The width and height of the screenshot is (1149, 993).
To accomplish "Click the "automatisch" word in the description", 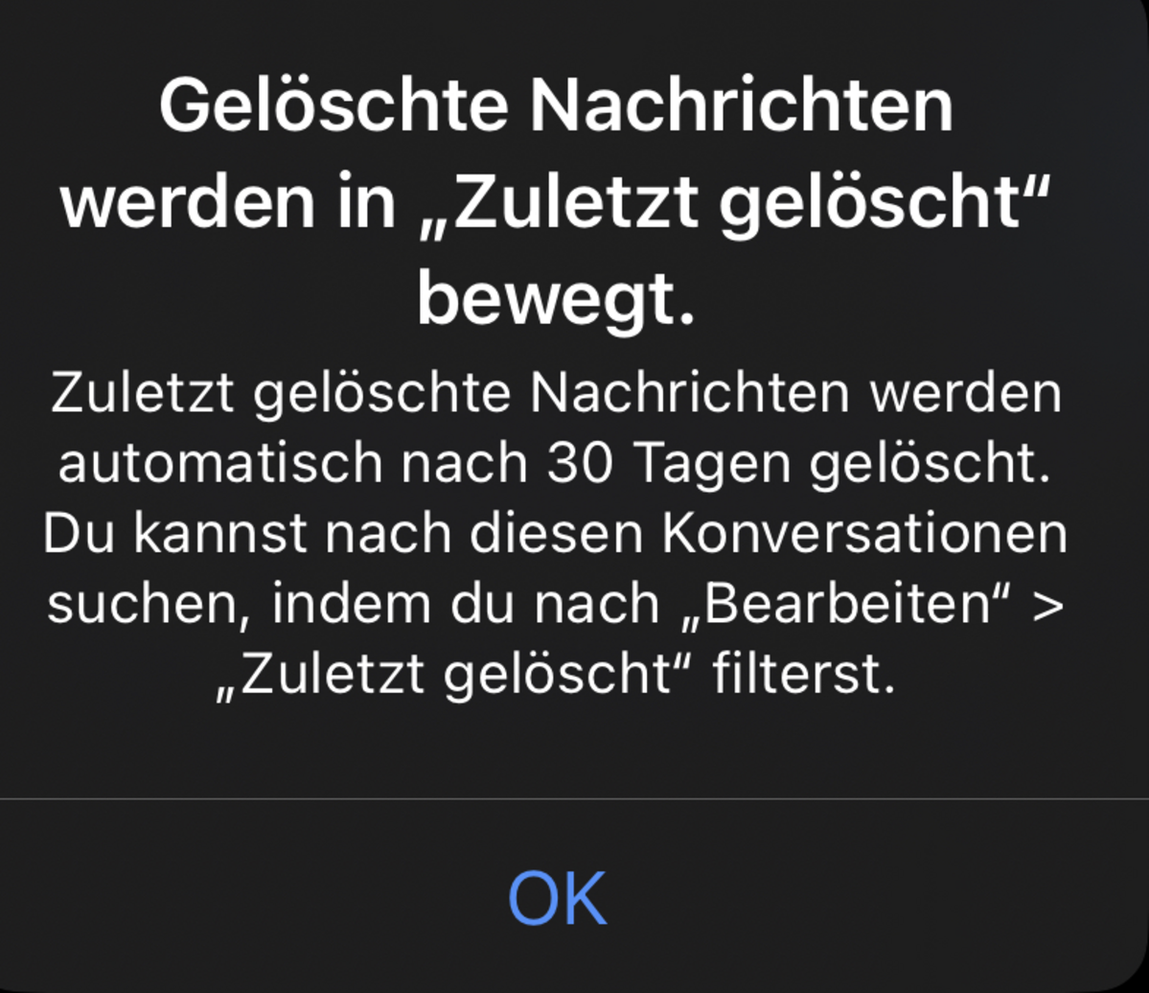I will tap(220, 463).
